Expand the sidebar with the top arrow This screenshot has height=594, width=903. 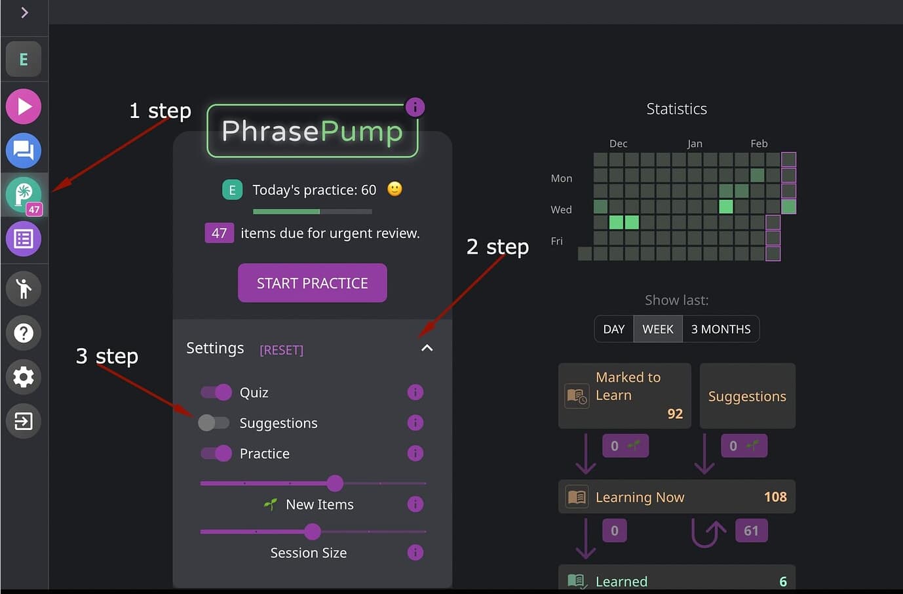click(x=24, y=12)
